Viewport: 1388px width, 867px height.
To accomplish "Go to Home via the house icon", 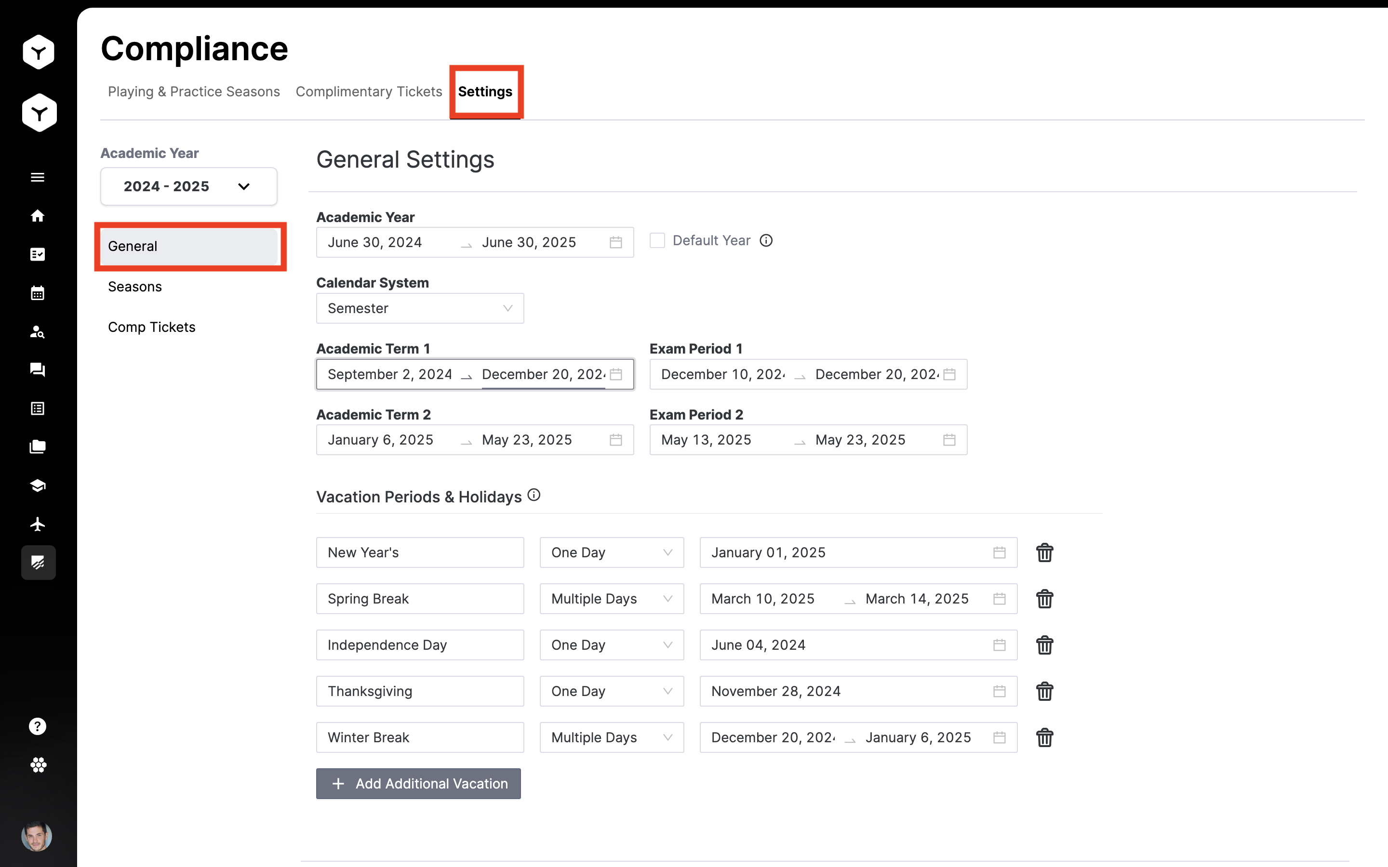I will tap(37, 216).
